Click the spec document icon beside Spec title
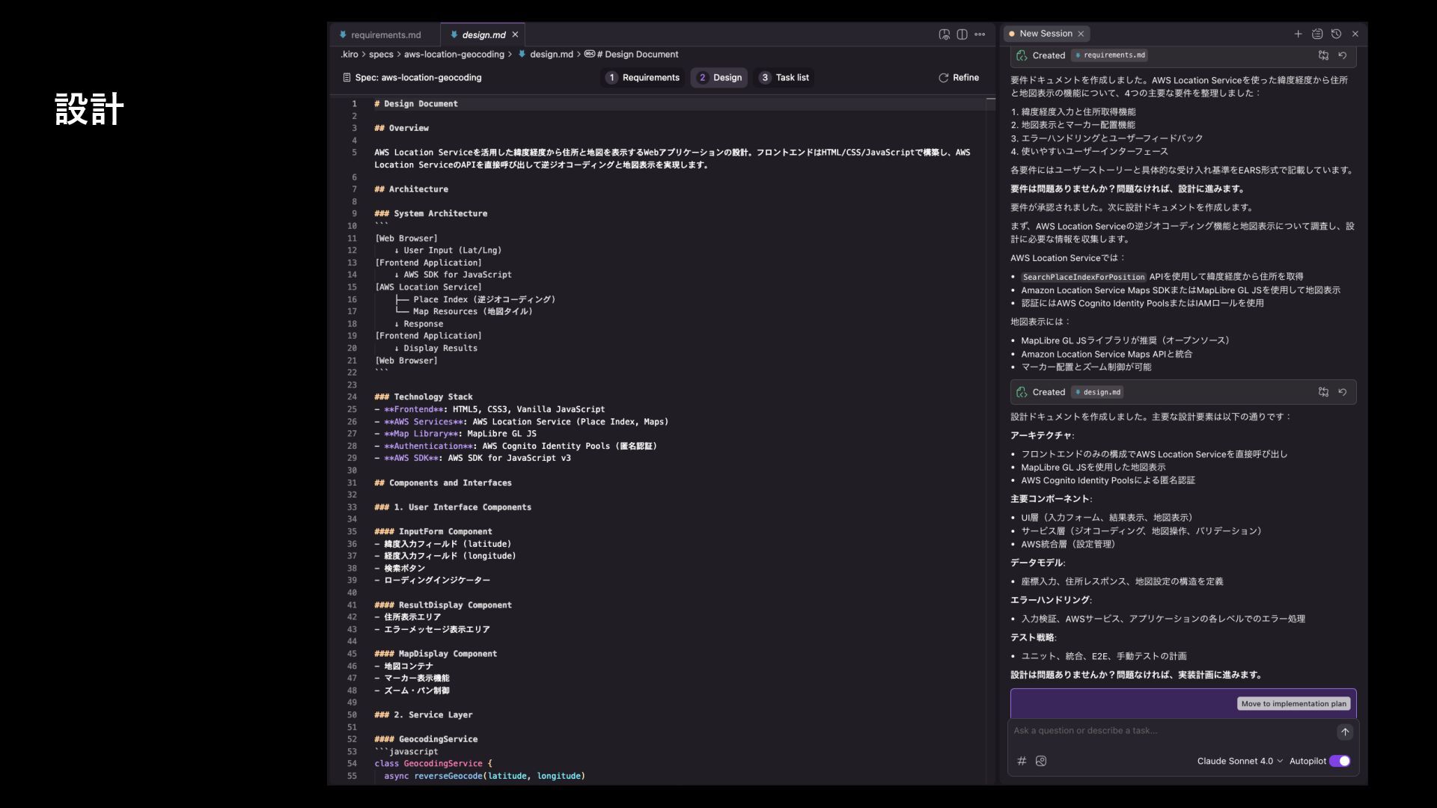The width and height of the screenshot is (1437, 808). coord(347,78)
